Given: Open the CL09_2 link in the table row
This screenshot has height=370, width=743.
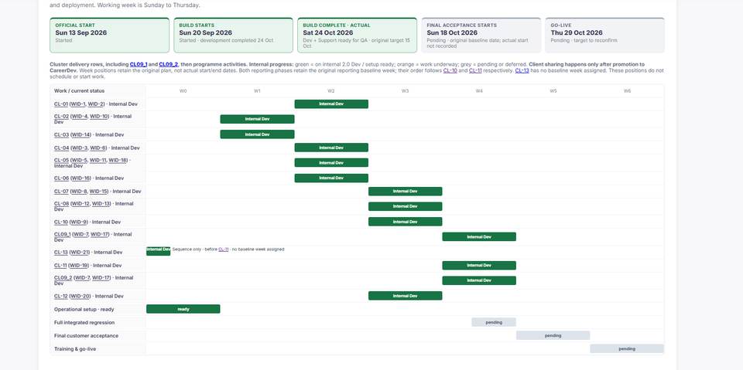Looking at the screenshot, I should click(x=63, y=278).
